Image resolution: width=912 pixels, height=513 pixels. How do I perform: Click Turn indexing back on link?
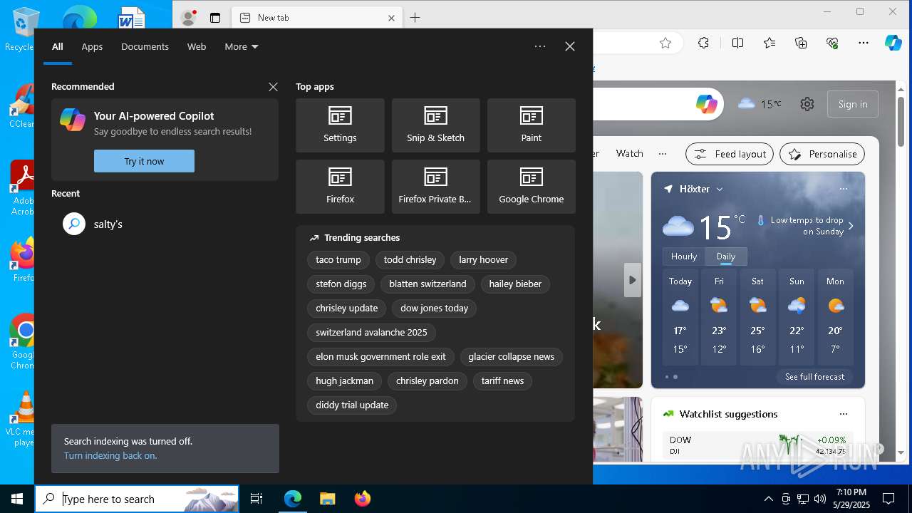click(110, 456)
